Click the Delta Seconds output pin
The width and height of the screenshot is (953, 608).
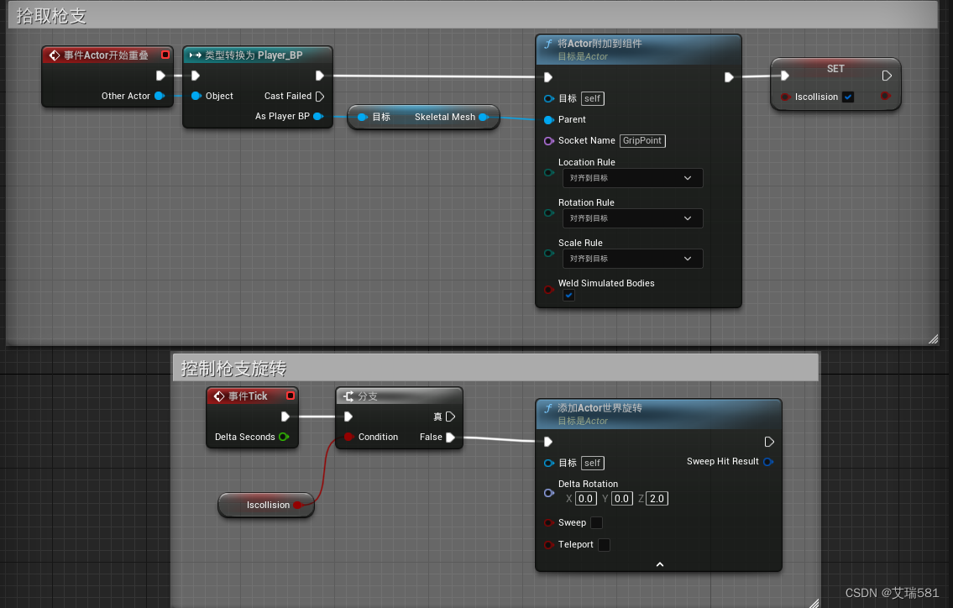pos(283,438)
